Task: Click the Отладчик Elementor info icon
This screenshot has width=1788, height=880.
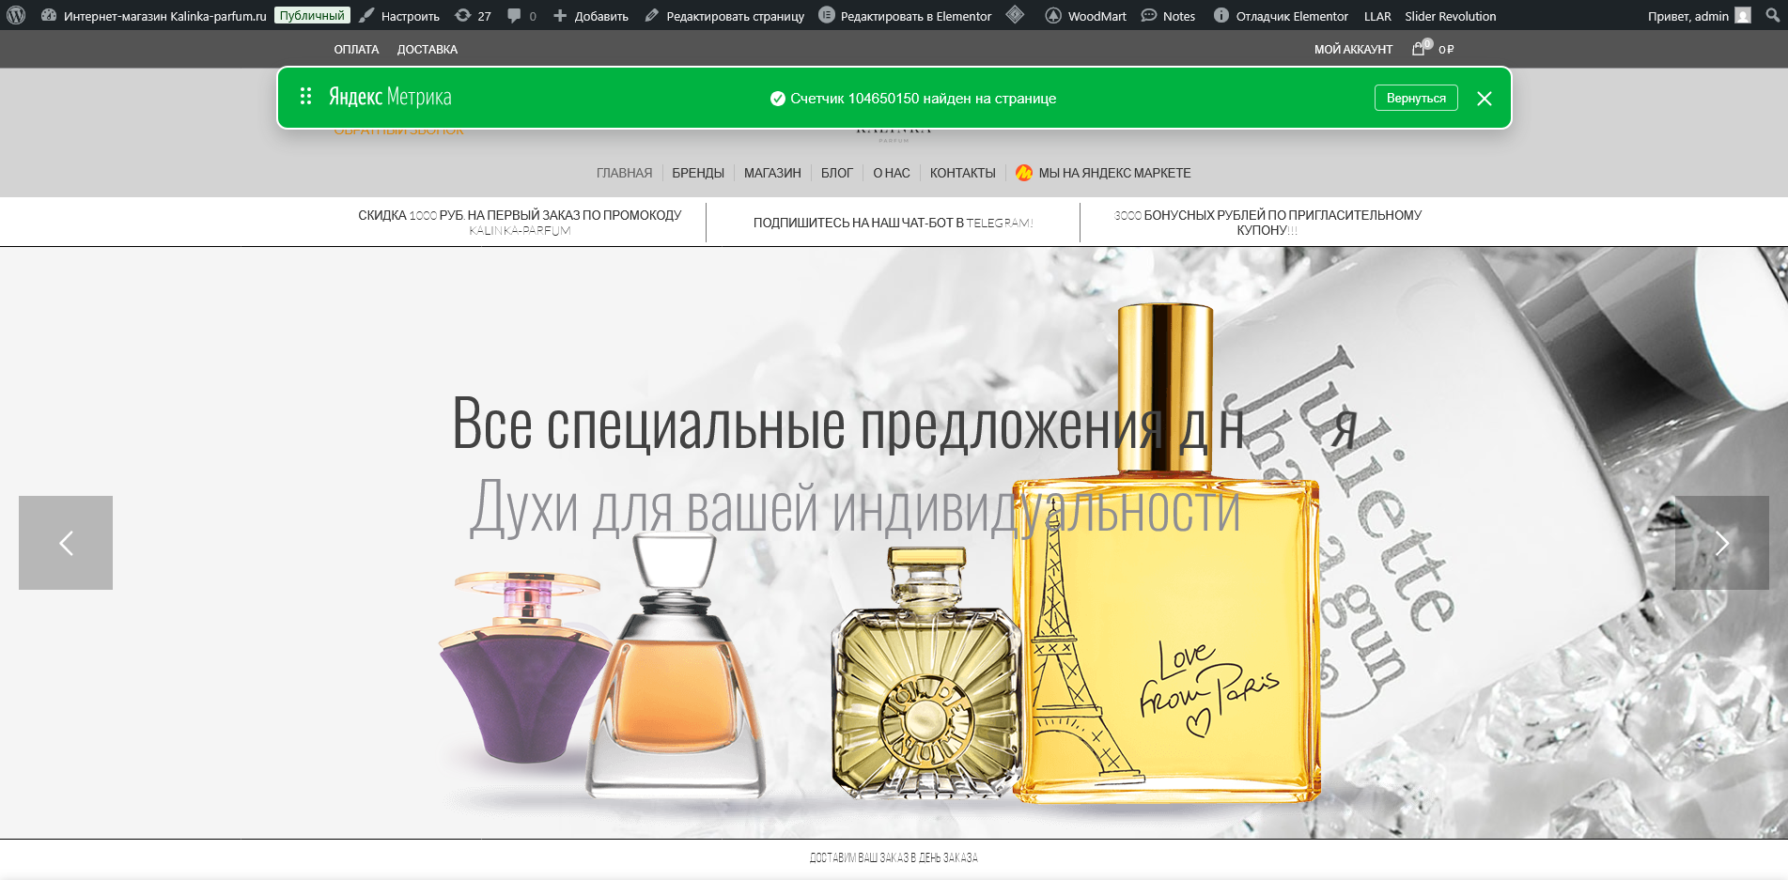Action: [1221, 15]
